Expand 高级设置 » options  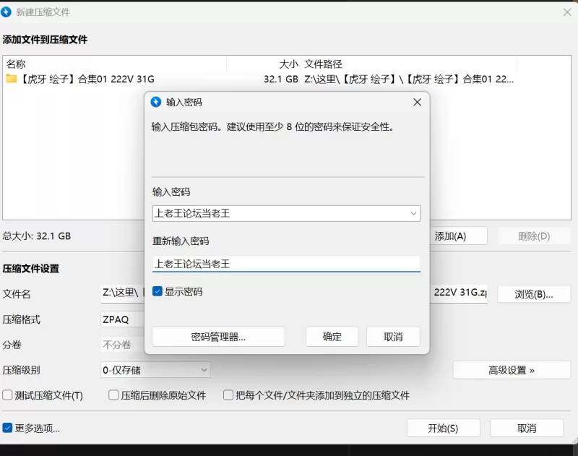point(512,370)
